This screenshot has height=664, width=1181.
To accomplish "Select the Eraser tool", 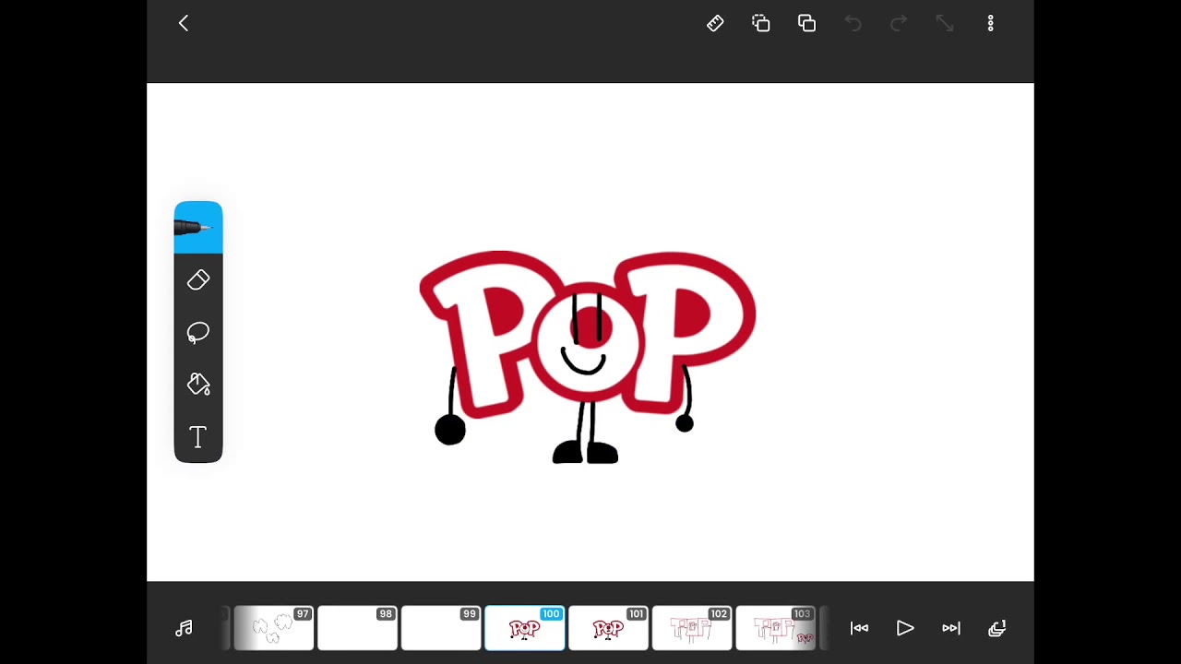I will (198, 279).
